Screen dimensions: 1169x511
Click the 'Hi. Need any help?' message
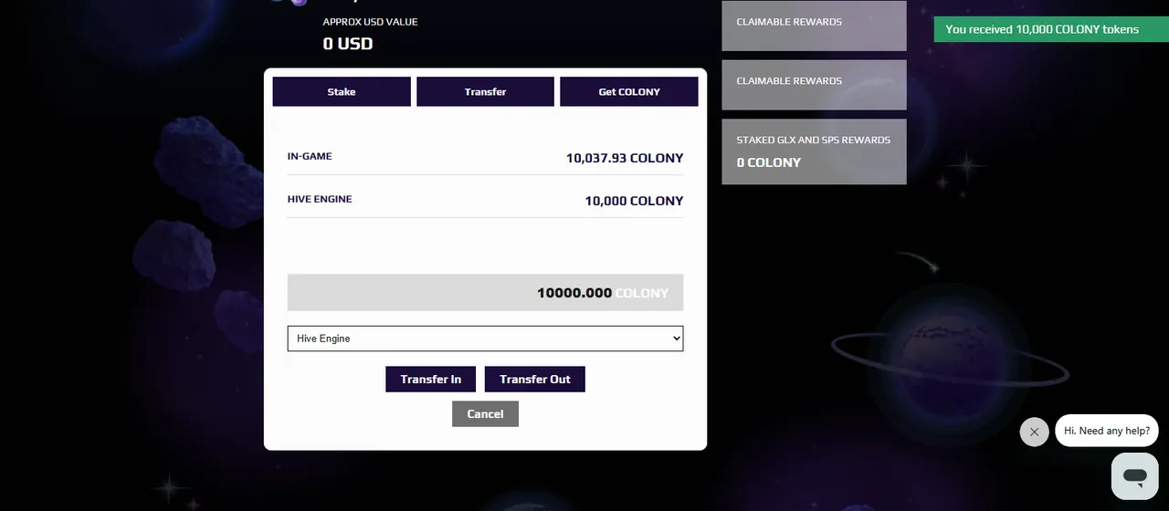1107,431
